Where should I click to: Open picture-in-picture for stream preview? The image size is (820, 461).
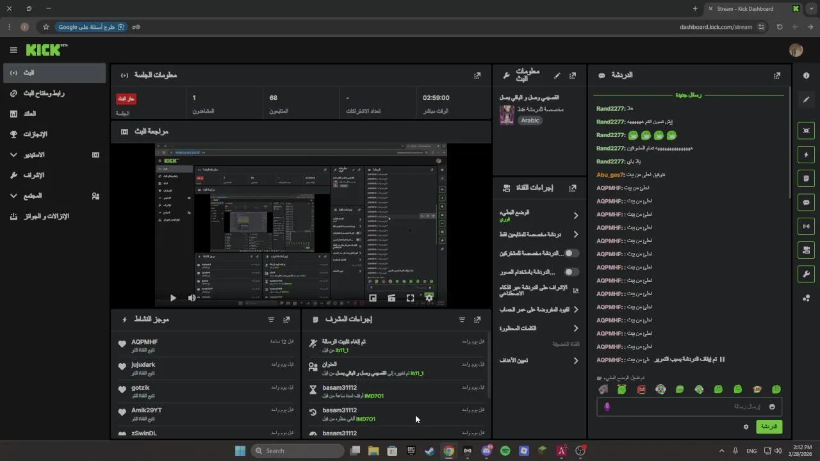click(x=373, y=298)
